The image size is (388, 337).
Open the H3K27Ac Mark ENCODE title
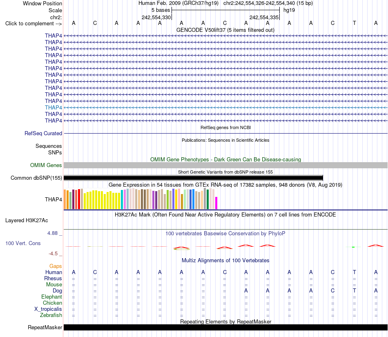[225, 214]
